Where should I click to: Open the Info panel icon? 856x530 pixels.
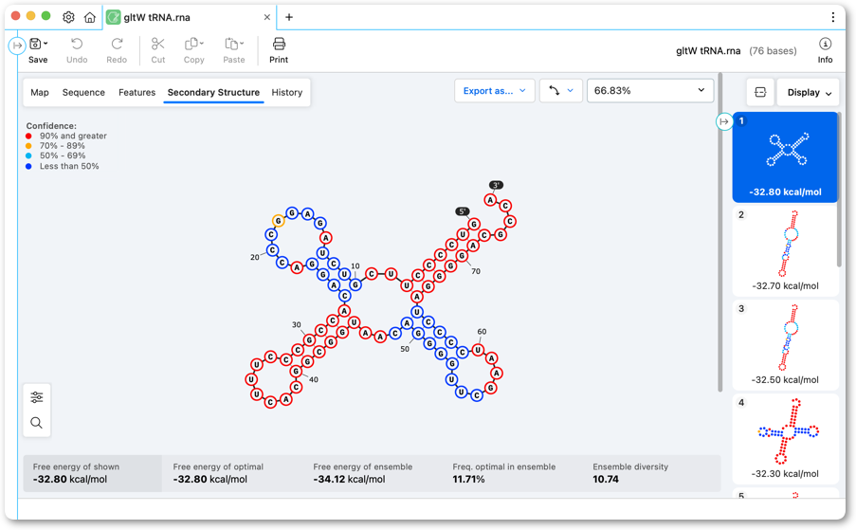pos(825,44)
